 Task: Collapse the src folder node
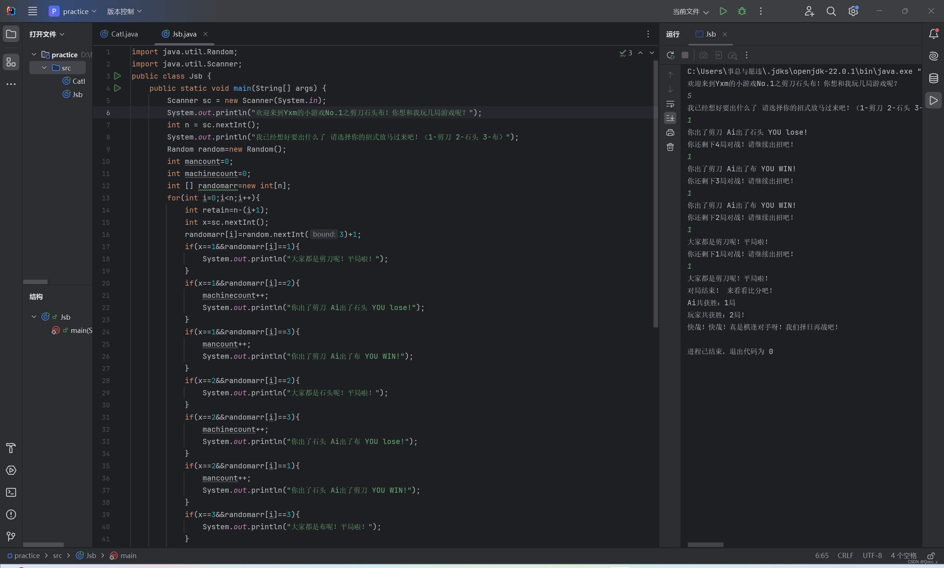click(44, 68)
